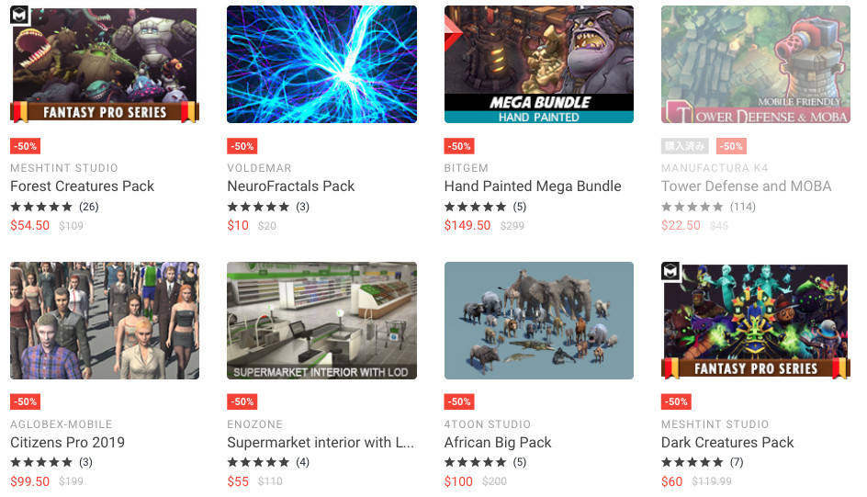Open the Tower Defense and MOBA thumbnail
The width and height of the screenshot is (867, 497).
755,64
